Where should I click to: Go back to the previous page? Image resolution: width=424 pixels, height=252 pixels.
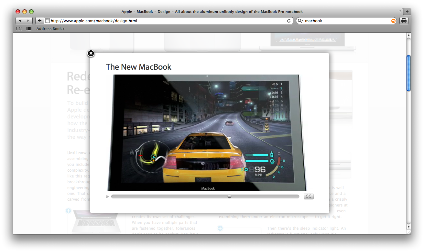(x=20, y=21)
